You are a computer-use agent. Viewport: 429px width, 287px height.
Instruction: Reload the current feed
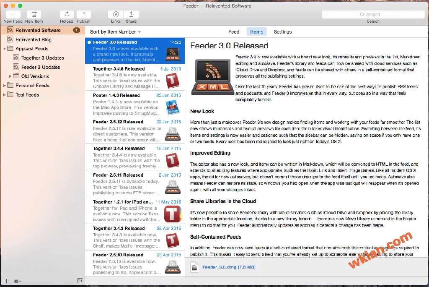tap(67, 14)
